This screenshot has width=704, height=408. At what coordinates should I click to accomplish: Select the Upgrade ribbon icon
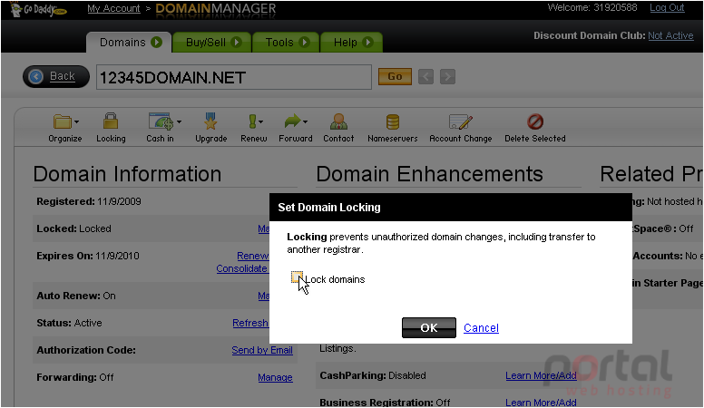(210, 121)
